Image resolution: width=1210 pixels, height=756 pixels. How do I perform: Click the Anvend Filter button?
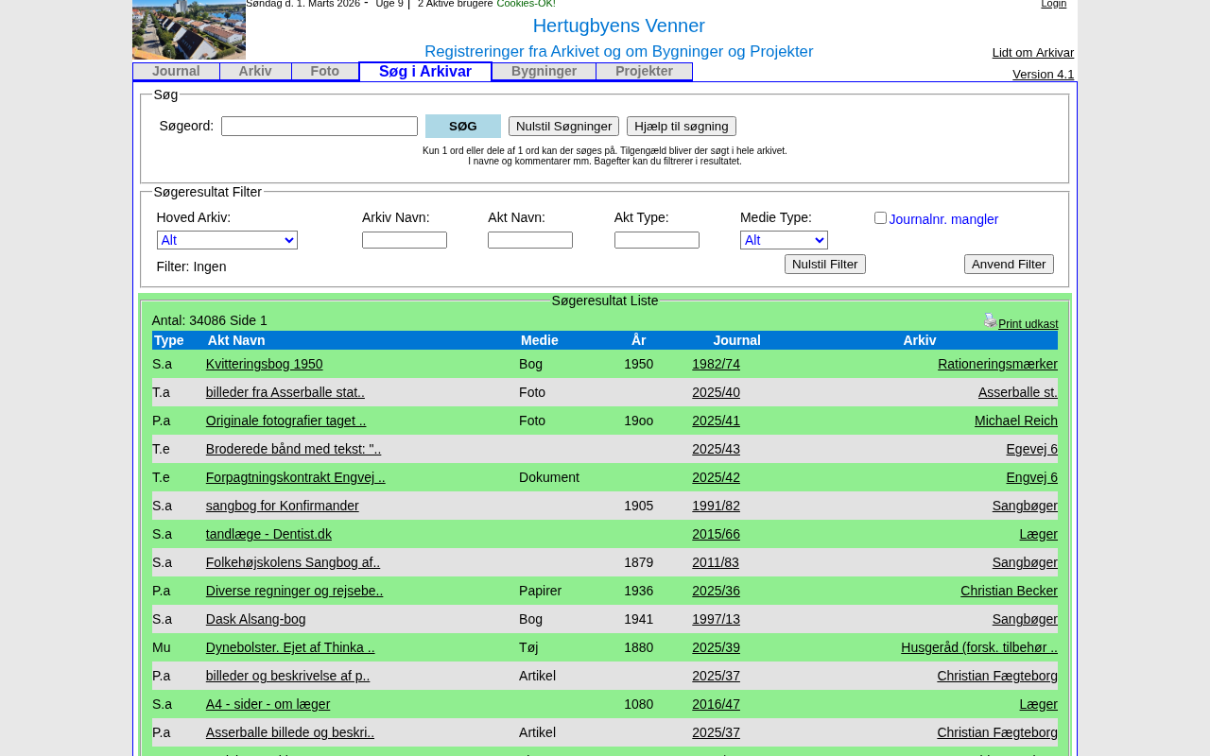click(1009, 265)
